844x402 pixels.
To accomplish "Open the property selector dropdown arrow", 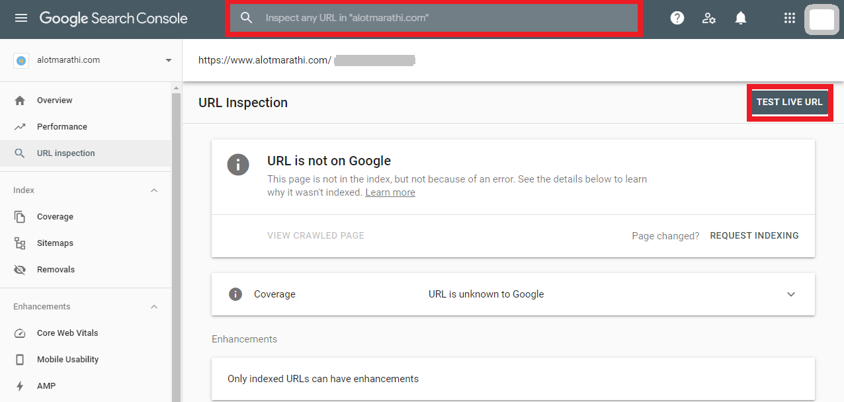I will pyautogui.click(x=168, y=60).
